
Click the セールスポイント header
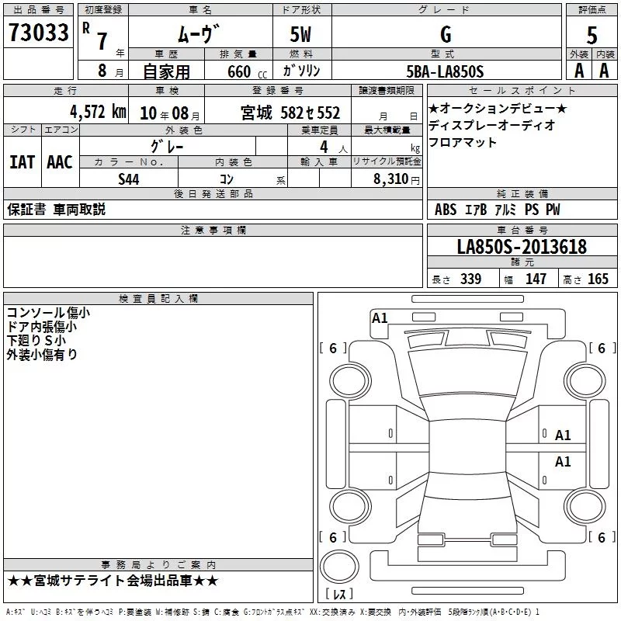(x=522, y=90)
